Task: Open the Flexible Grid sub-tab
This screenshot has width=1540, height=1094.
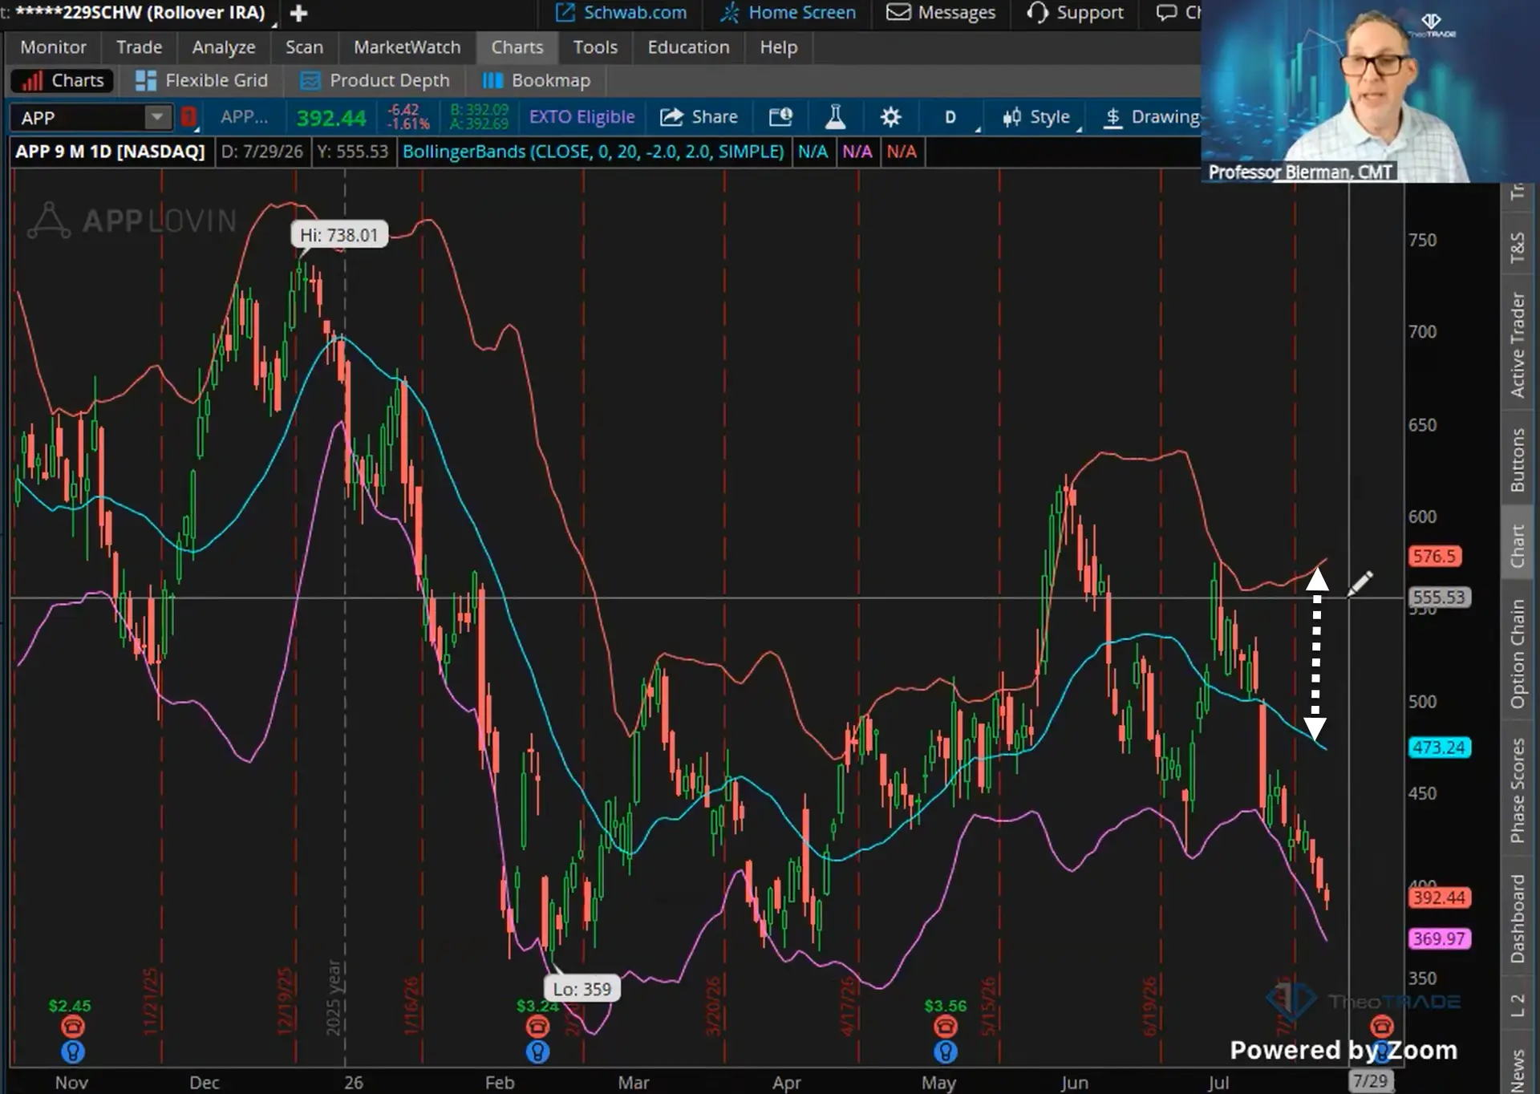Action: click(x=201, y=80)
